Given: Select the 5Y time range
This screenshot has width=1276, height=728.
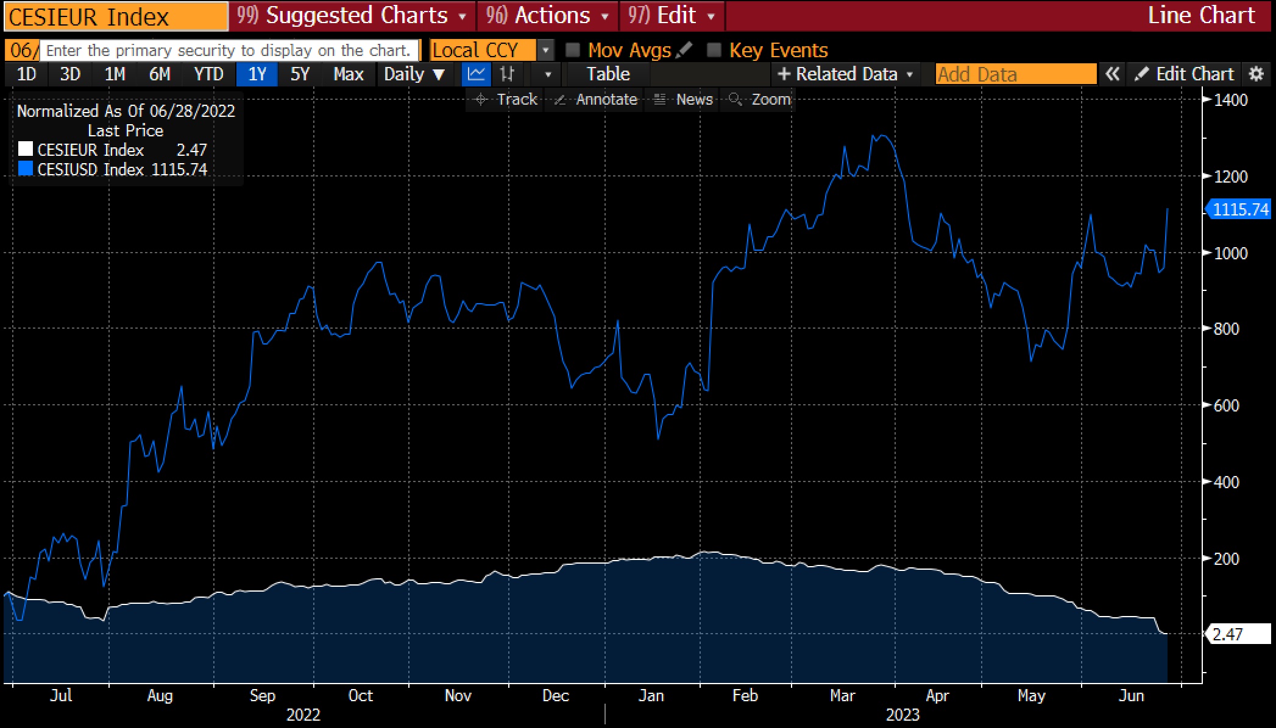Looking at the screenshot, I should coord(300,74).
